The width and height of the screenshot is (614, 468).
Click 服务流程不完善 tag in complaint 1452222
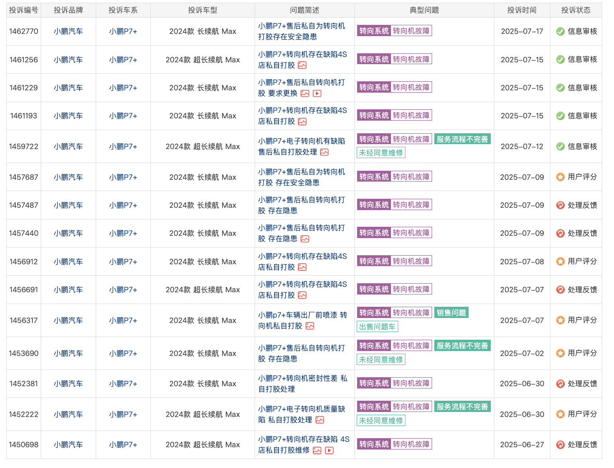(462, 407)
